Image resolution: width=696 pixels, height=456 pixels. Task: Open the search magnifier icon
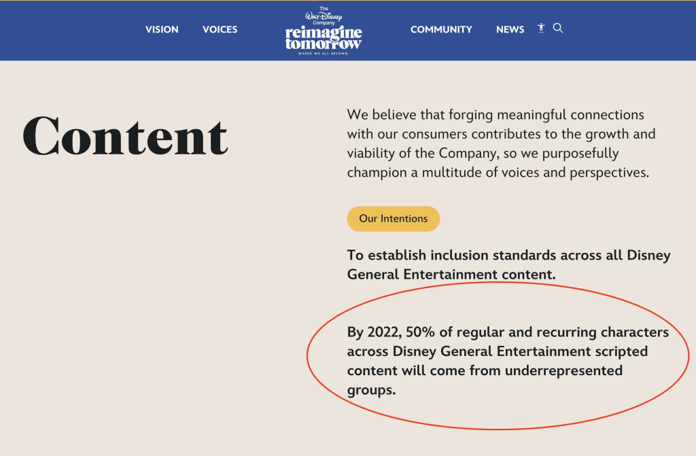click(558, 29)
